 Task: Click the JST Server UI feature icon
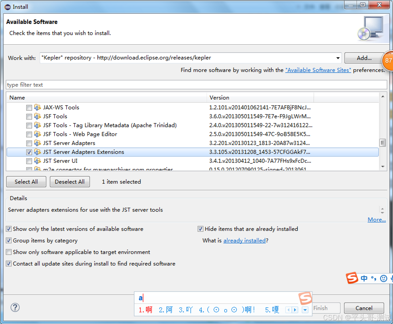tap(37, 161)
